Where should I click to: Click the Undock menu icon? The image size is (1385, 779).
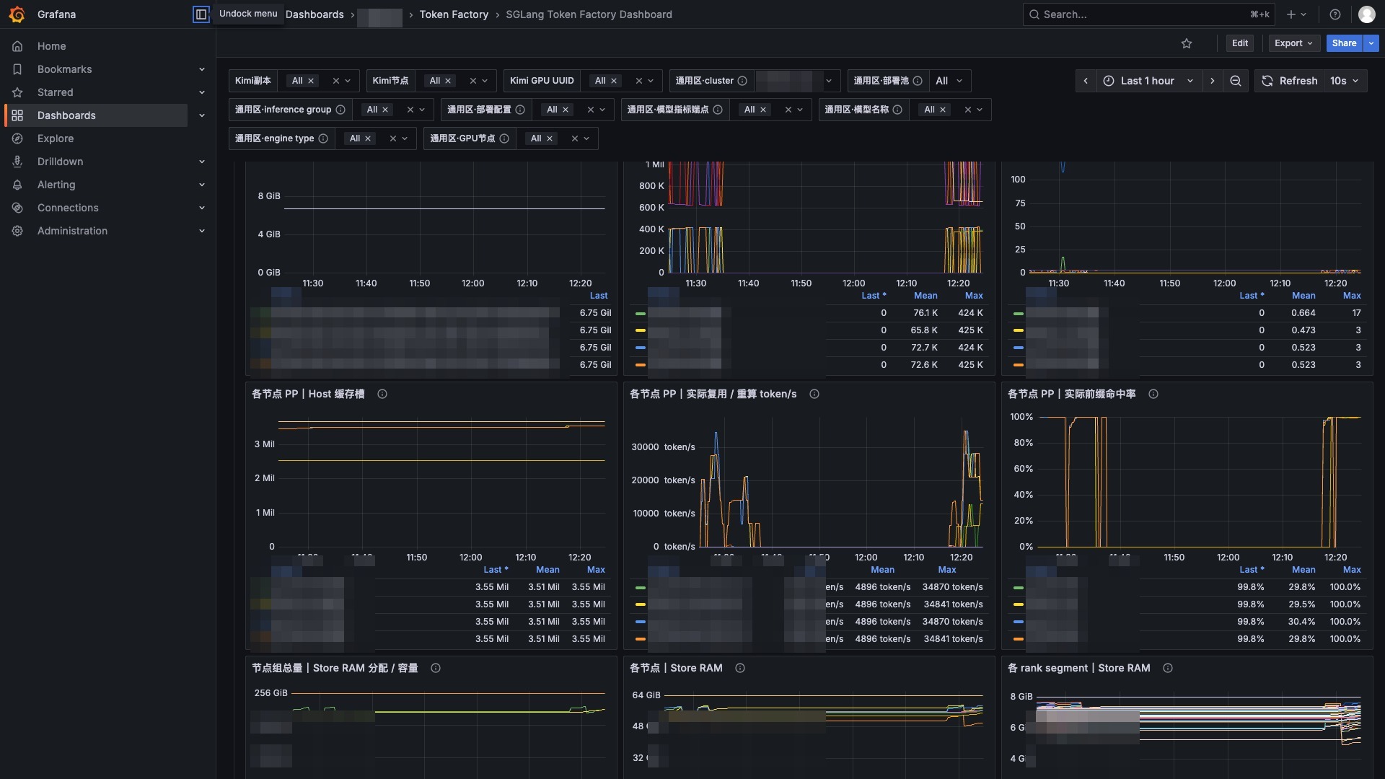[201, 14]
